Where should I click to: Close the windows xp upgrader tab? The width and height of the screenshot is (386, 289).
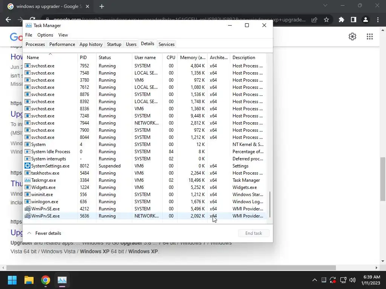pos(87,6)
